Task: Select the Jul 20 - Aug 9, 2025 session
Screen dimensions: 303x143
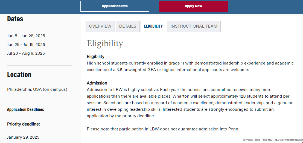Action: tap(26, 53)
